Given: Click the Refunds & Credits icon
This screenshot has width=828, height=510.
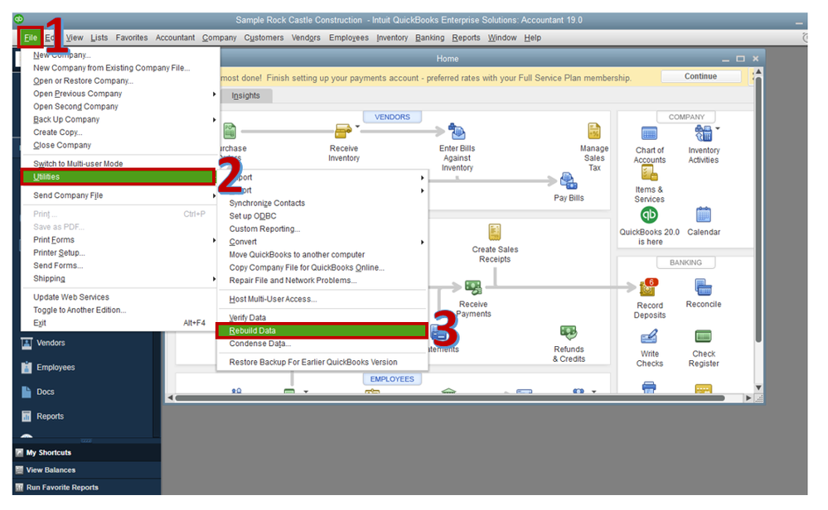Looking at the screenshot, I should coord(569,333).
